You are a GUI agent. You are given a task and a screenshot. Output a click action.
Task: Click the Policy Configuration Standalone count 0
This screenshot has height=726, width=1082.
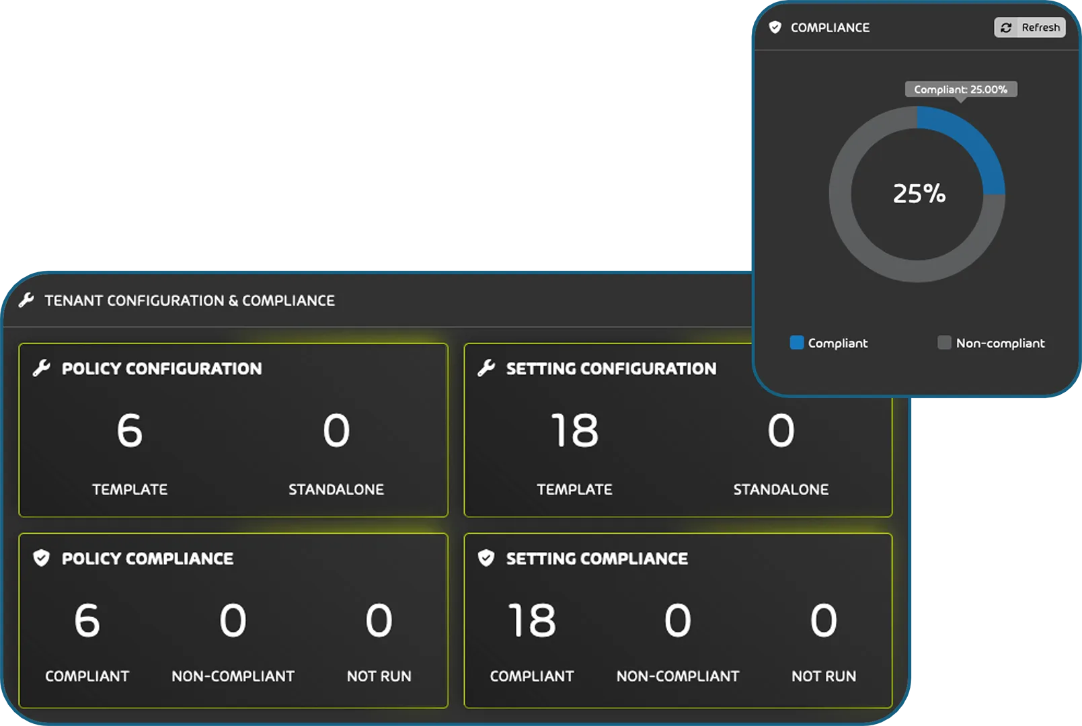336,431
